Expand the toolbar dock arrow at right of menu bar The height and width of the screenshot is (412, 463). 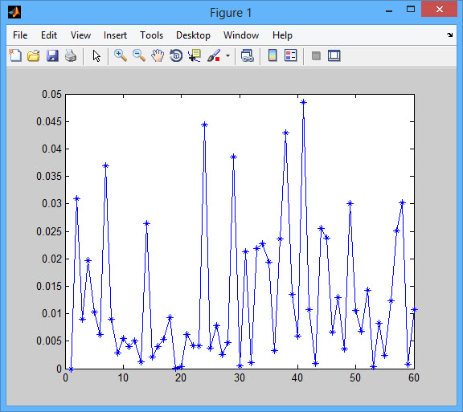[x=449, y=35]
